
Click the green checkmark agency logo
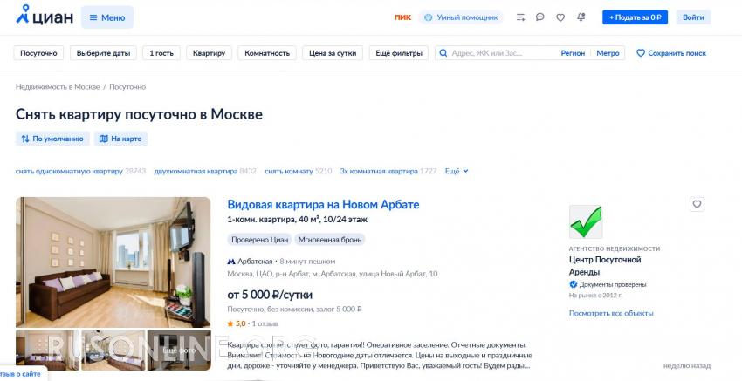586,221
